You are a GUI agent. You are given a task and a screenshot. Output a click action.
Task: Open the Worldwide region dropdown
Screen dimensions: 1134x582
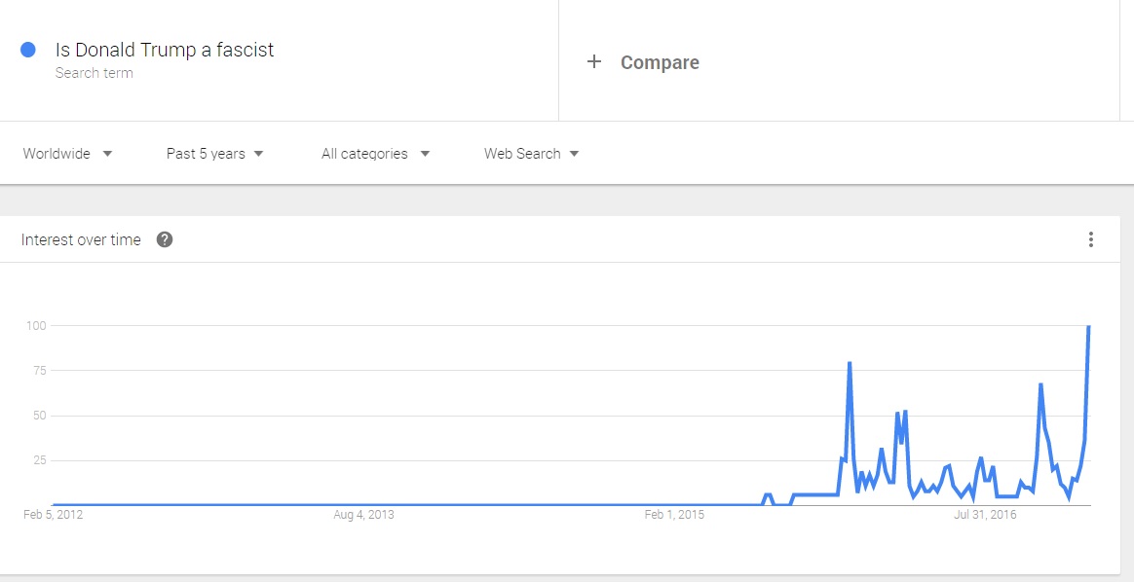coord(67,154)
